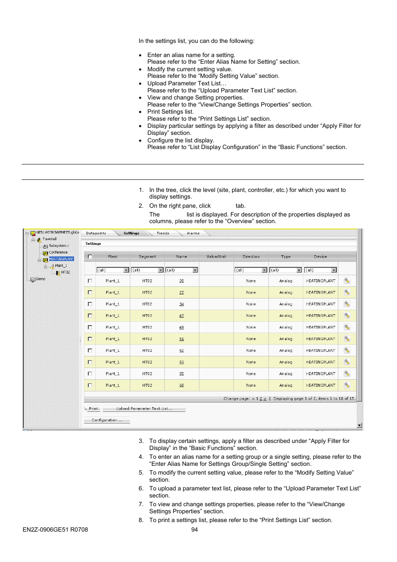Collapse the root server tree node

pyautogui.click(x=27, y=234)
